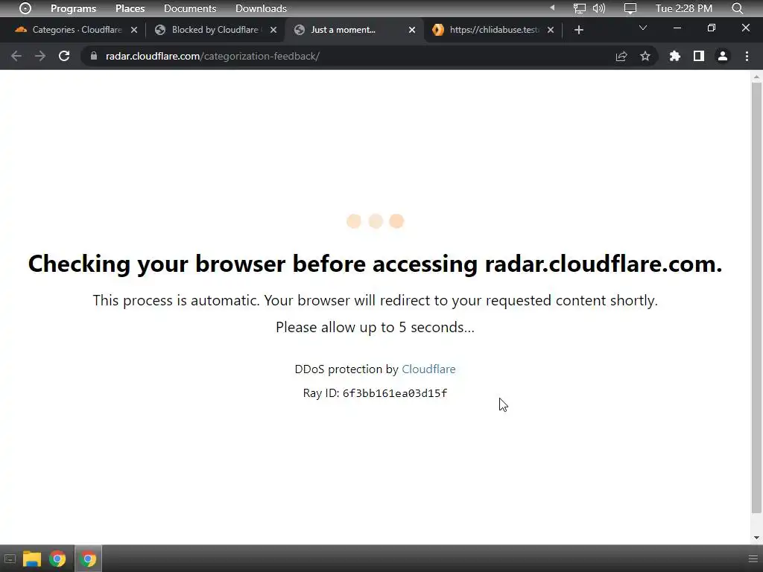This screenshot has width=763, height=572.
Task: Click the page vertical scrollbar thumb
Action: 756,298
